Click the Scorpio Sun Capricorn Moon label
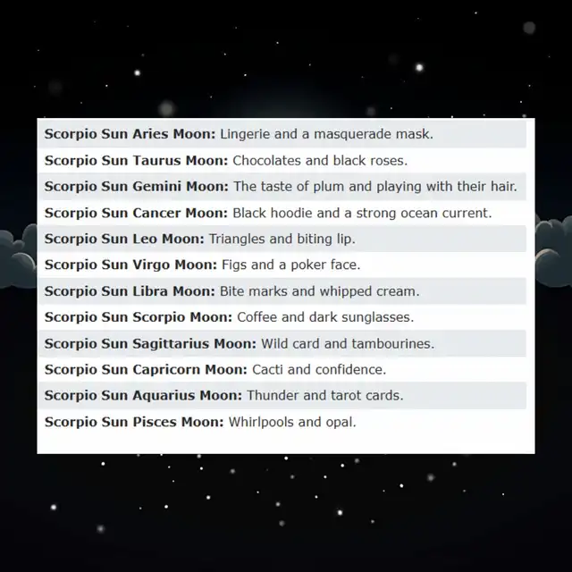 click(x=146, y=369)
